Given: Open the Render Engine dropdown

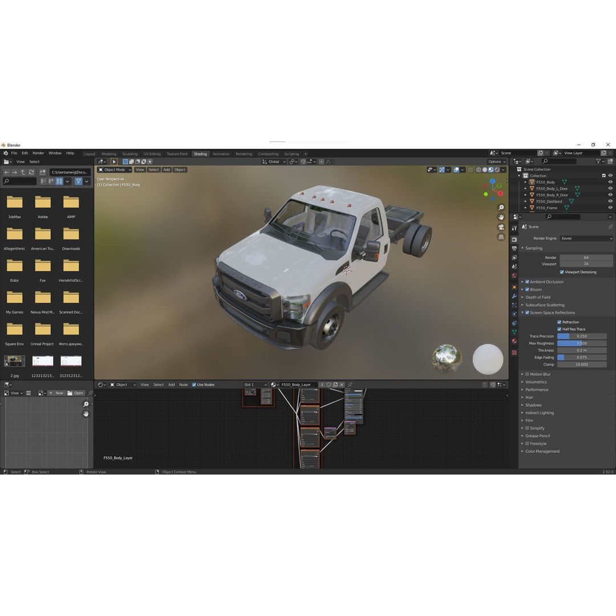Looking at the screenshot, I should [x=586, y=238].
